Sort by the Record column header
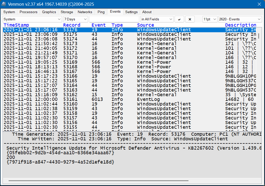 [x=72, y=25]
